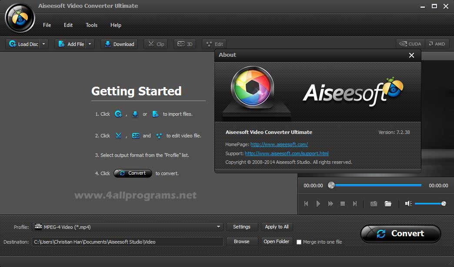Viewport: 454px width, 267px height.
Task: Click the volume slider handle
Action: (444, 204)
